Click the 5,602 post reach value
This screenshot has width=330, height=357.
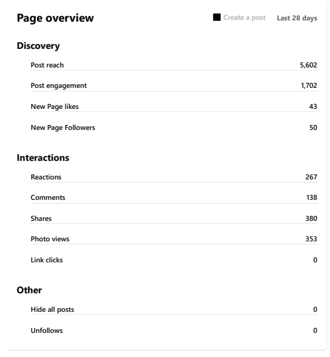pos(308,65)
